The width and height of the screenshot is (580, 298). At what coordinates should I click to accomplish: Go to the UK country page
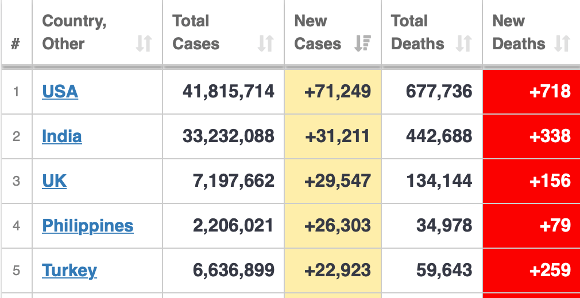(x=54, y=181)
